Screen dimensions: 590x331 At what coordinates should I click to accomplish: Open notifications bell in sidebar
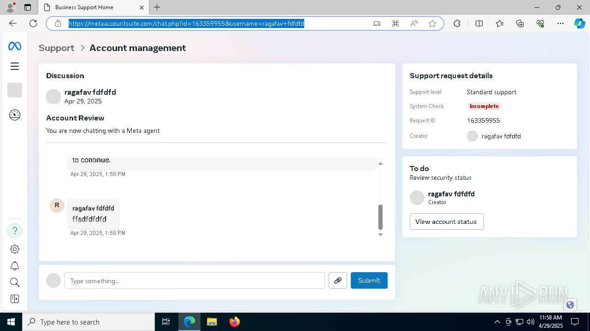pos(15,266)
